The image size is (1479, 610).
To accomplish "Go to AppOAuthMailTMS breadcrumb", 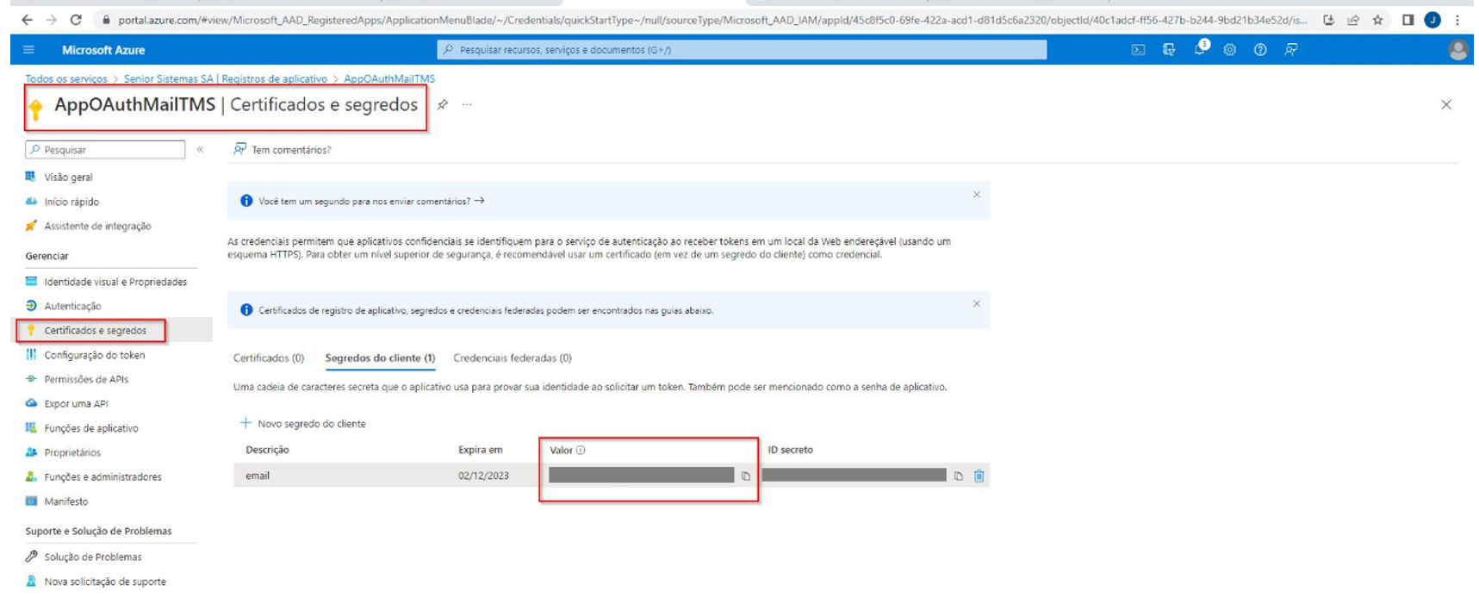I will coord(389,78).
